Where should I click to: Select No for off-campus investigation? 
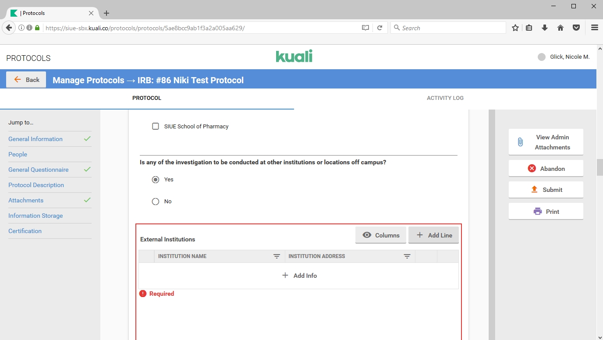pos(156,202)
